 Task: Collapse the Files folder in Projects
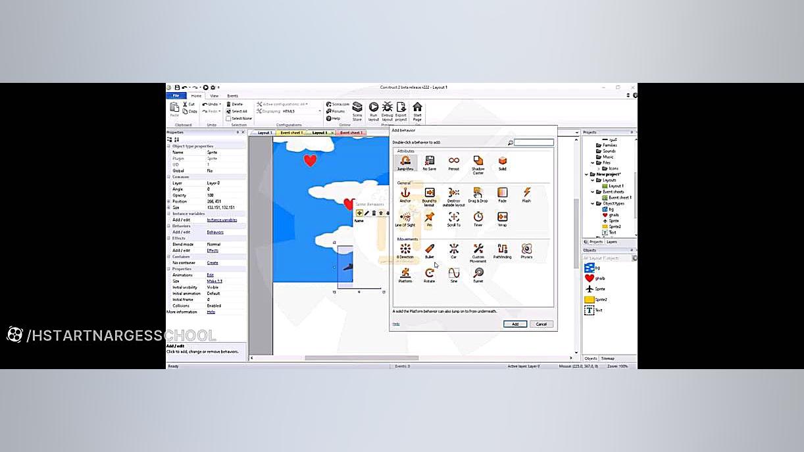click(592, 163)
